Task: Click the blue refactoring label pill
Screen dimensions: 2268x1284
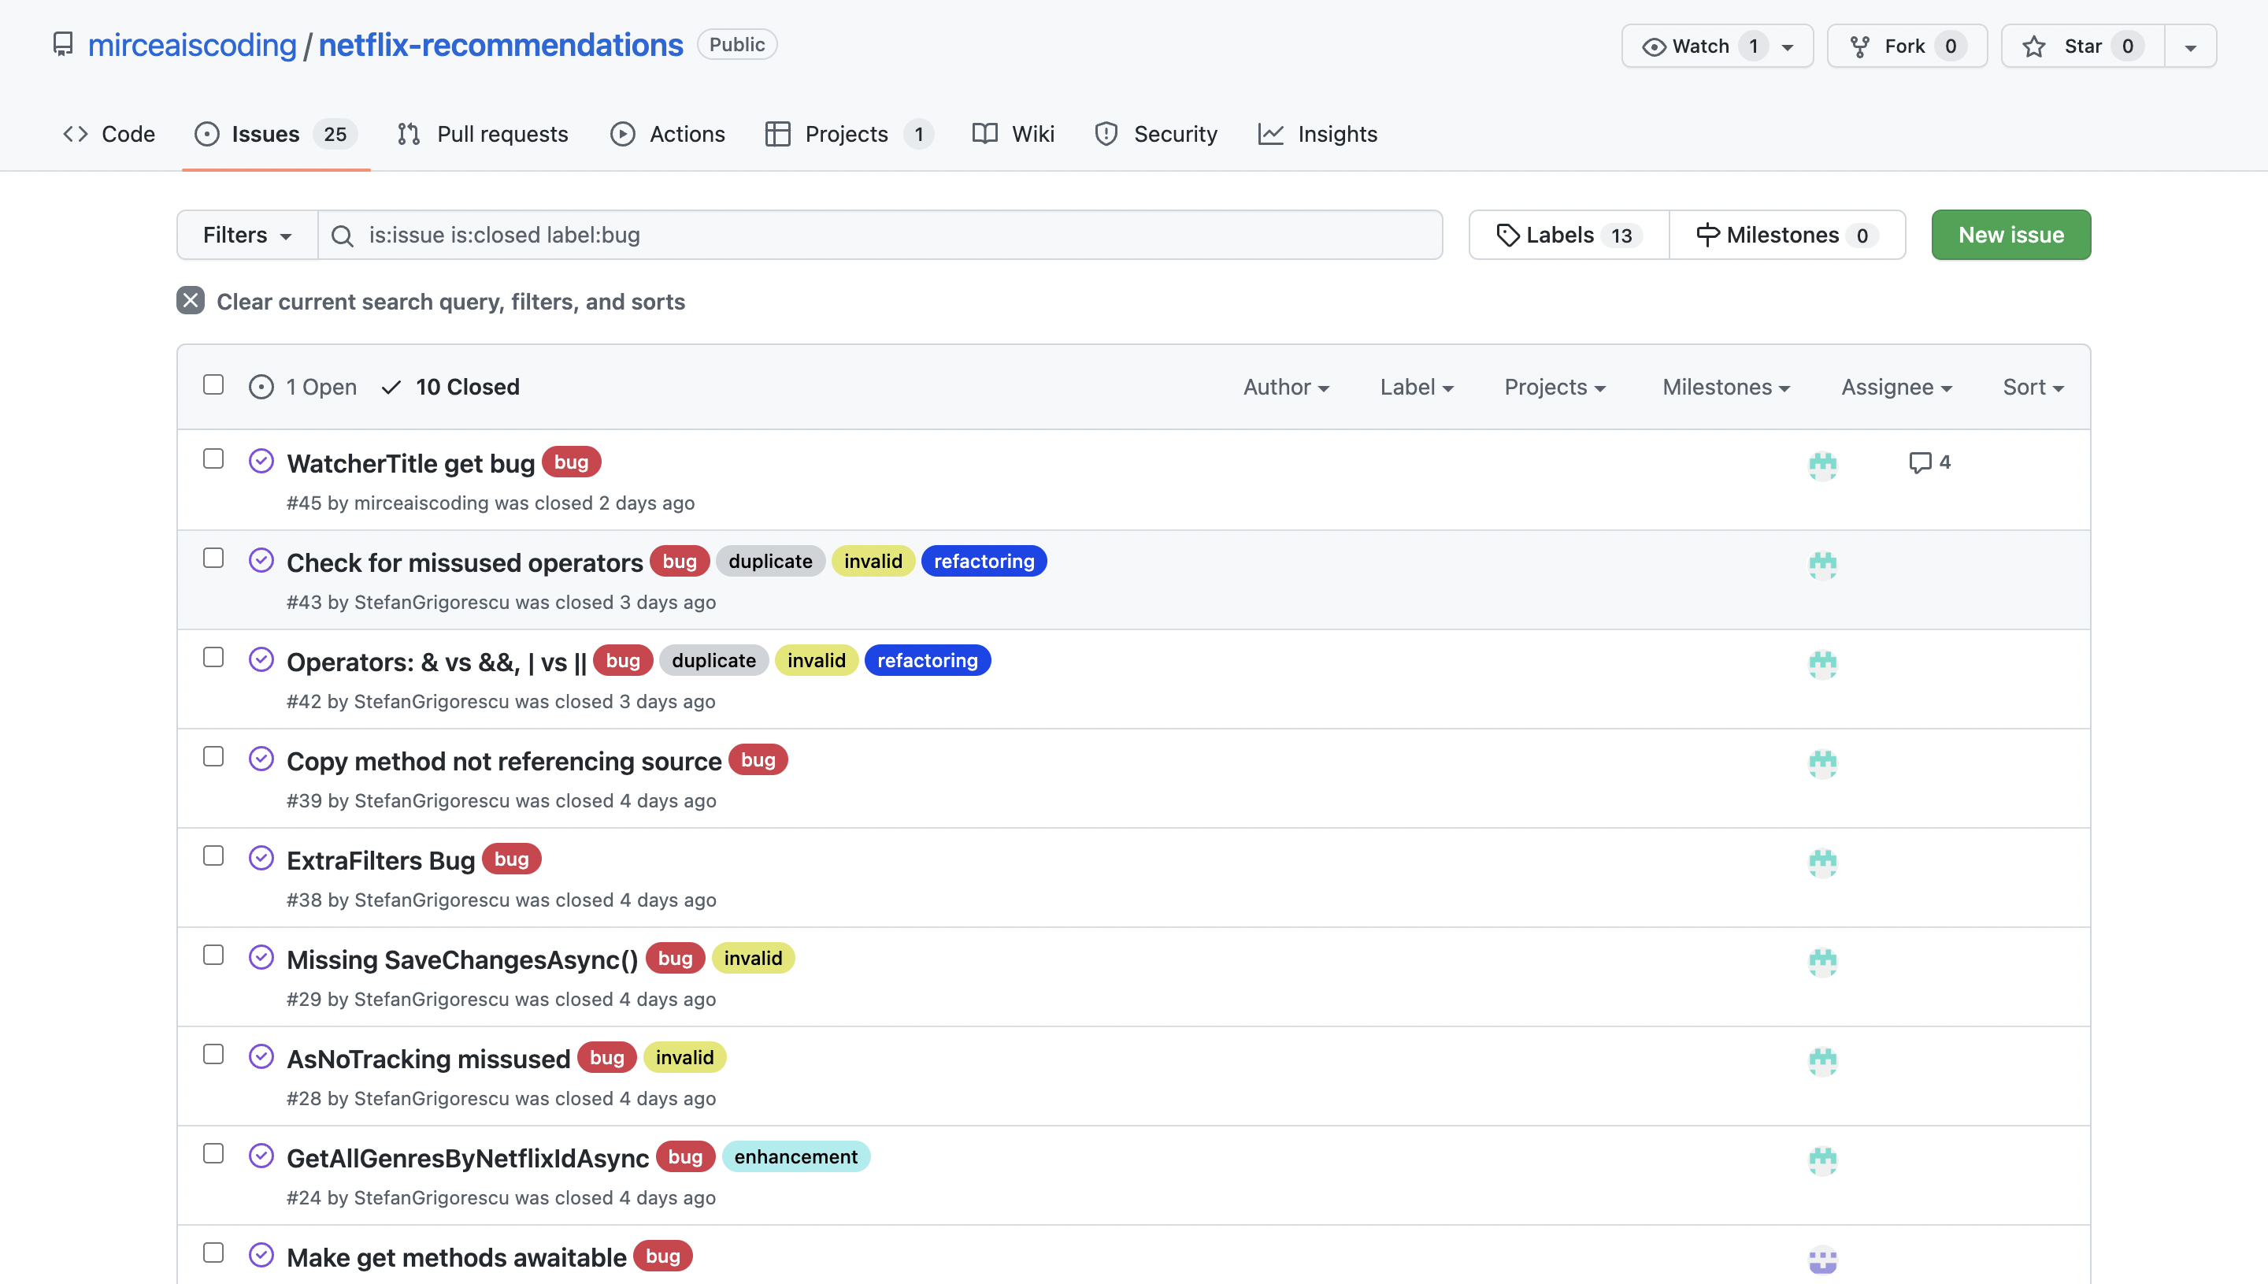Action: (x=984, y=560)
